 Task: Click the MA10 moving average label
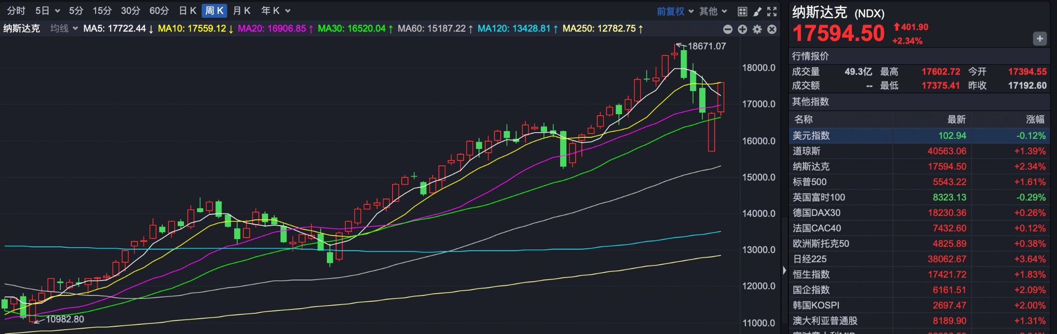click(196, 28)
